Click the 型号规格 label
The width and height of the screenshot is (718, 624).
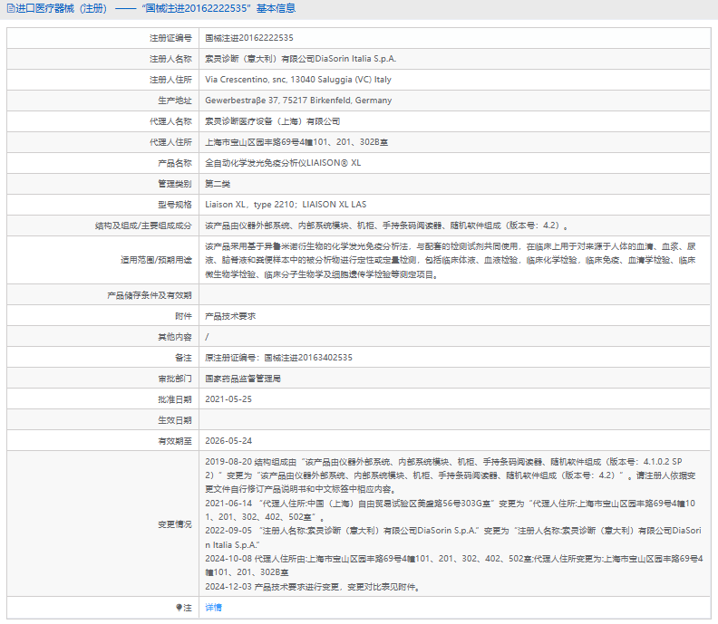pos(174,205)
